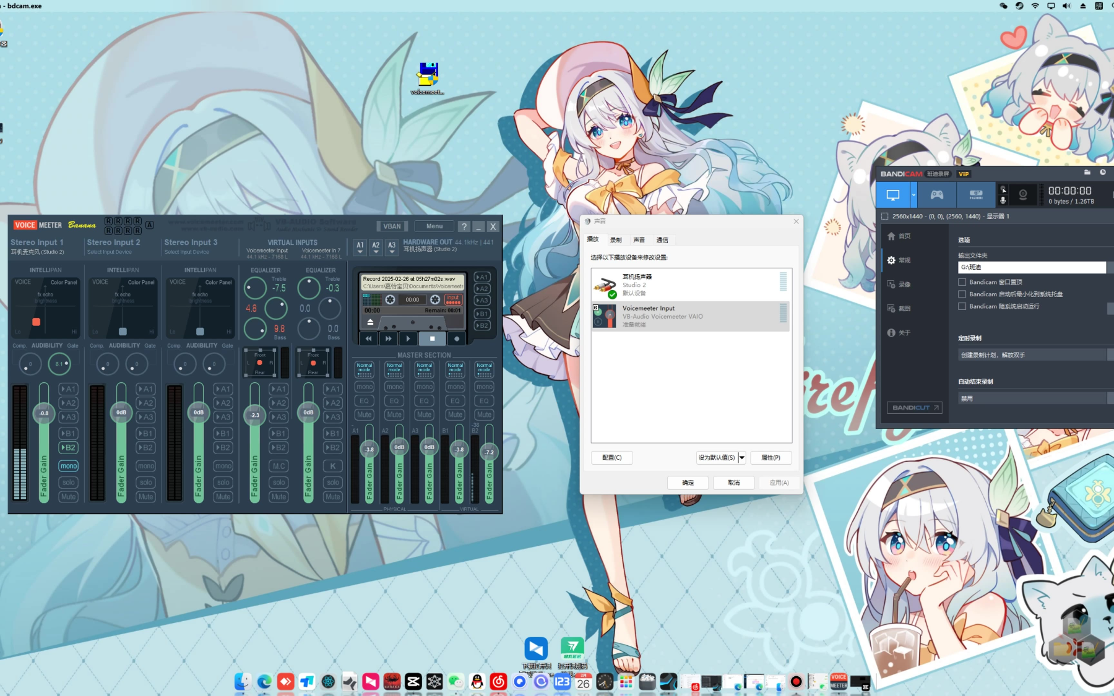Open A3 hardware out device dropdown
This screenshot has width=1114, height=696.
392,247
